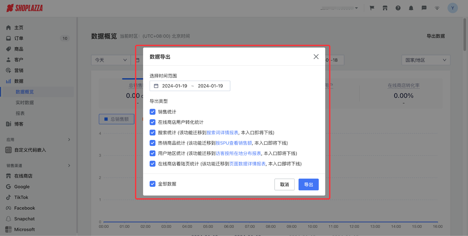The height and width of the screenshot is (236, 468).
Task: Click the network status icon
Action: pos(437,8)
